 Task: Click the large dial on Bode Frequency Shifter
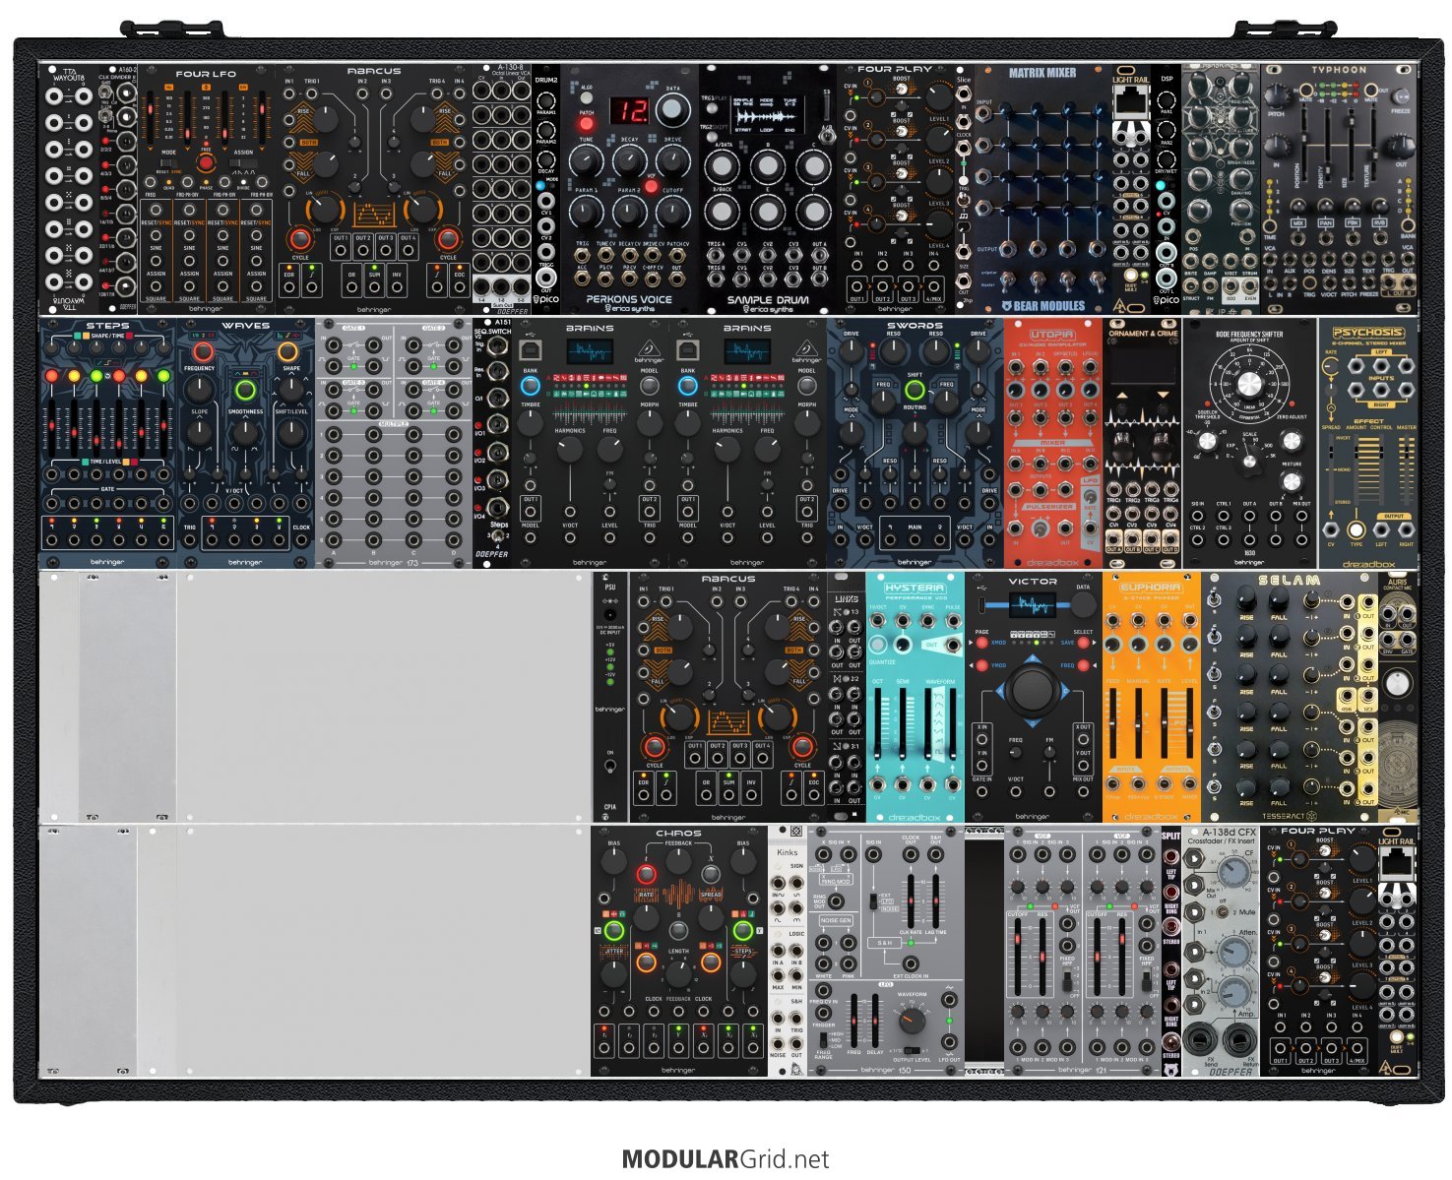(1248, 384)
